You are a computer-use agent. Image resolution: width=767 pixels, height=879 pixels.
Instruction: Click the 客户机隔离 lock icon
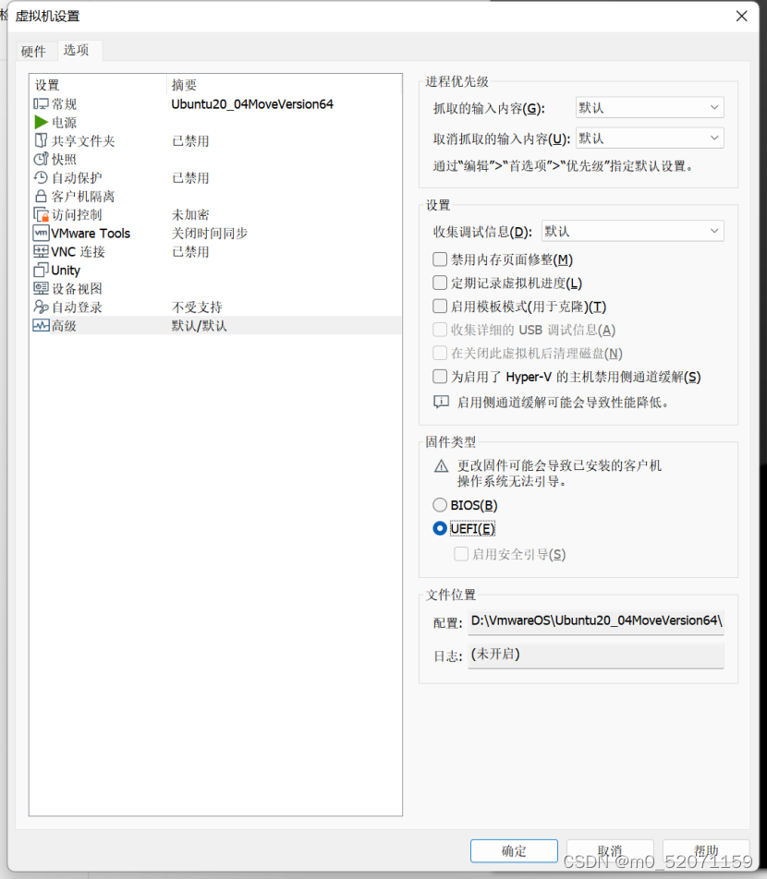tap(41, 196)
